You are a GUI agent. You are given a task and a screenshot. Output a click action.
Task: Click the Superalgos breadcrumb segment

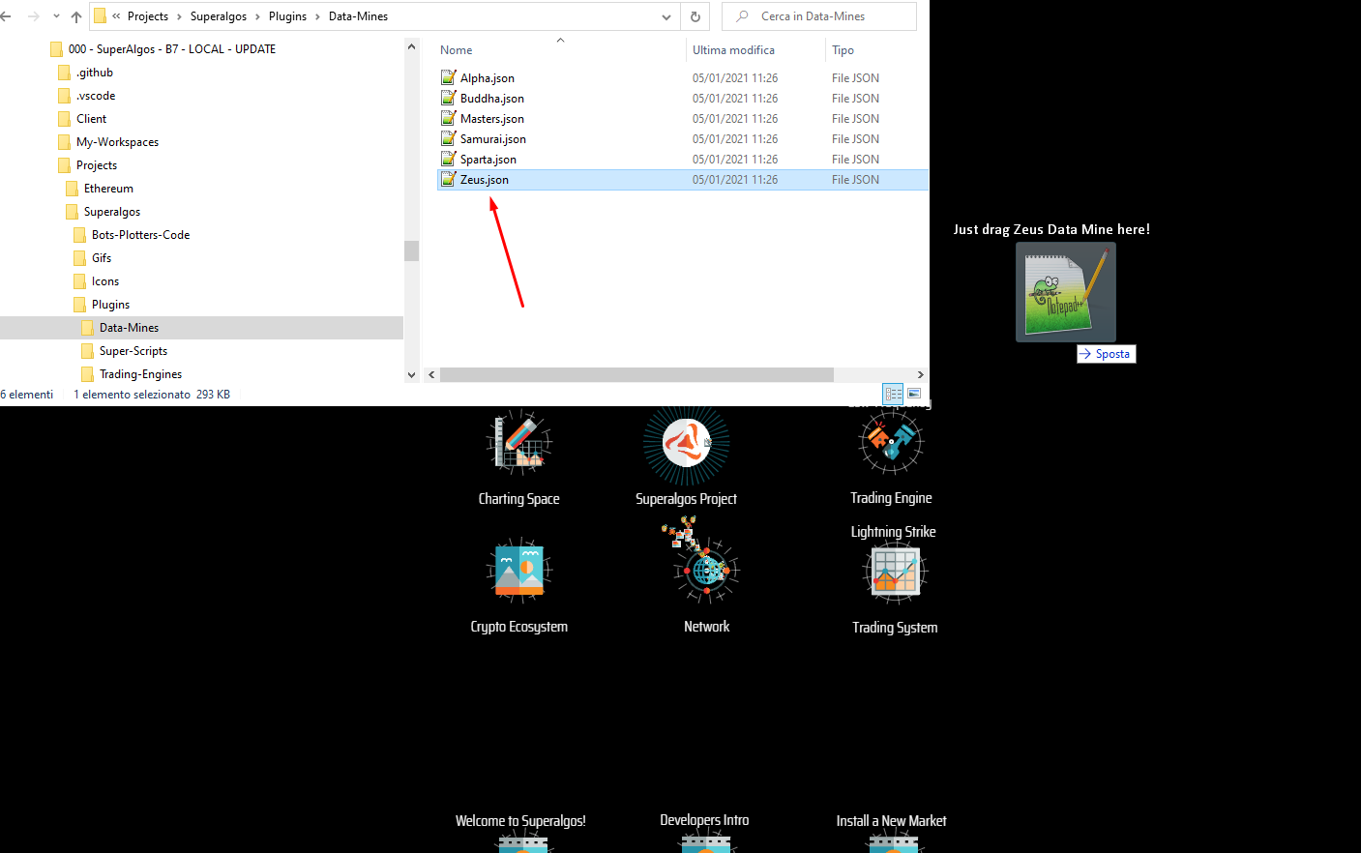pos(219,16)
